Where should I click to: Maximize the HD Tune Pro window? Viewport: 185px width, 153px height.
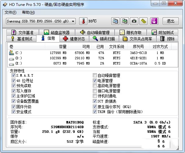click(x=164, y=3)
